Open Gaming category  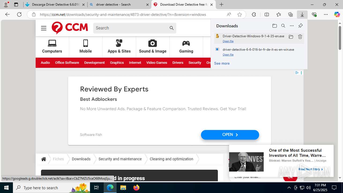coord(186,47)
